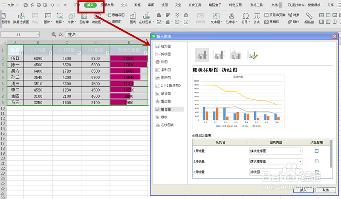This screenshot has height=199, width=341.
Task: Open the 1月销量 column filter arrow
Action: [x=50, y=53]
